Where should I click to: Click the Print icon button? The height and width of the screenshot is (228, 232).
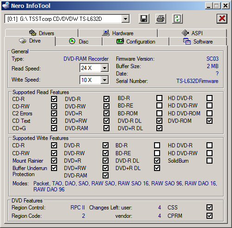pyautogui.click(x=161, y=19)
